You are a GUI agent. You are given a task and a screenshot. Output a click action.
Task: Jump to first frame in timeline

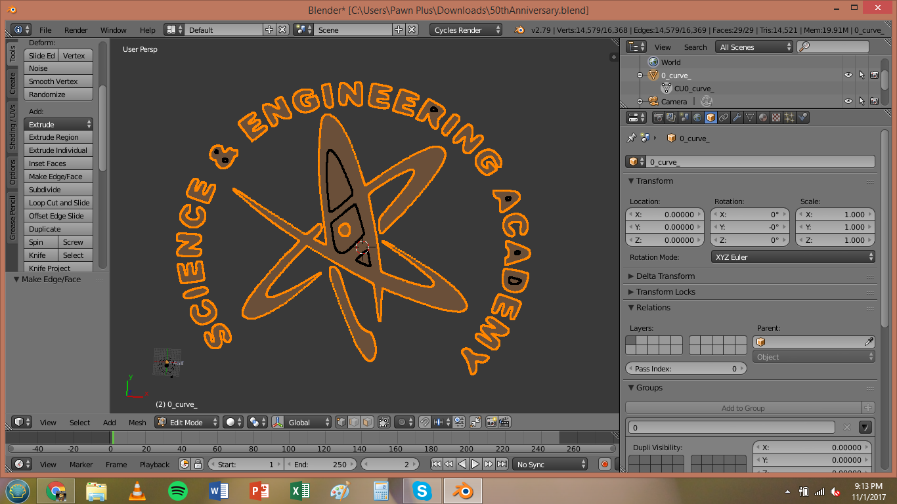click(x=436, y=464)
